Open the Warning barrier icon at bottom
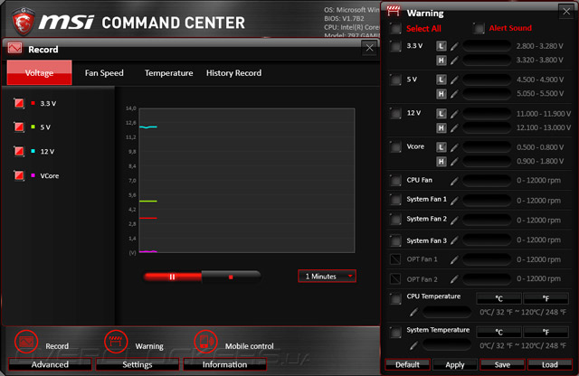 click(116, 342)
